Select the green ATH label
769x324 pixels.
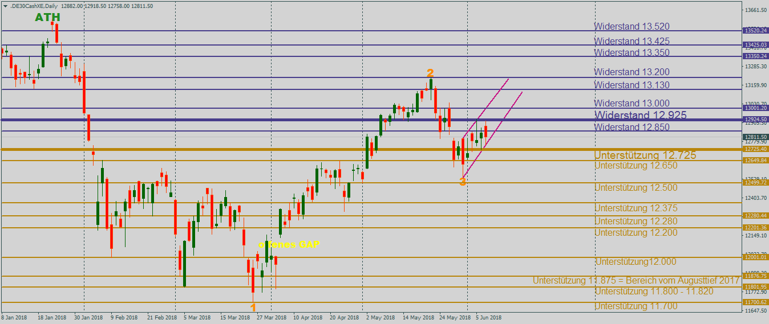pos(47,18)
